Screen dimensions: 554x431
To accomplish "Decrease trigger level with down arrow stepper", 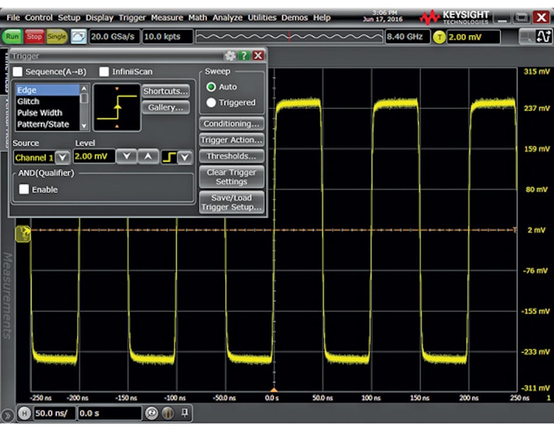I will (x=125, y=157).
